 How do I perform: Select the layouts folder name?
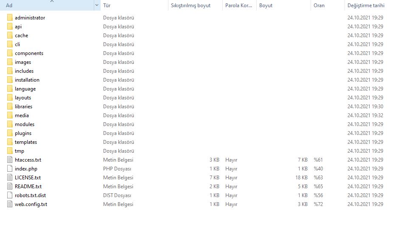(x=23, y=98)
